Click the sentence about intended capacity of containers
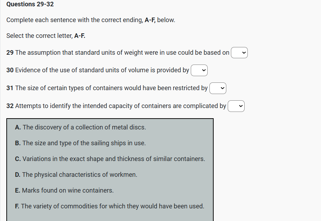This screenshot has width=321, height=221. [x=120, y=106]
